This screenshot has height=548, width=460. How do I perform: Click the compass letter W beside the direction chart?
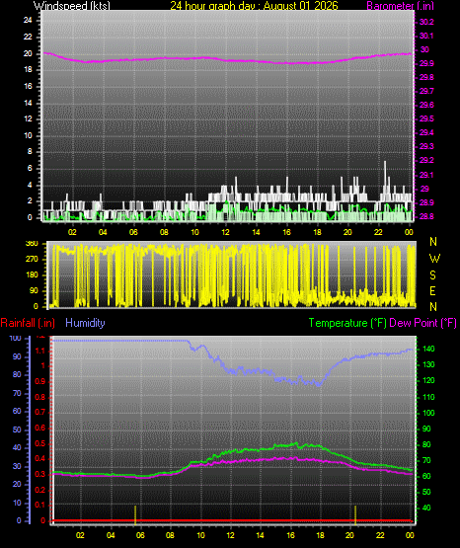(x=434, y=259)
